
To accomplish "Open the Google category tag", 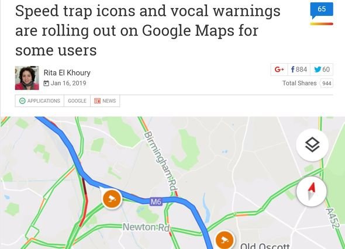I will 77,101.
